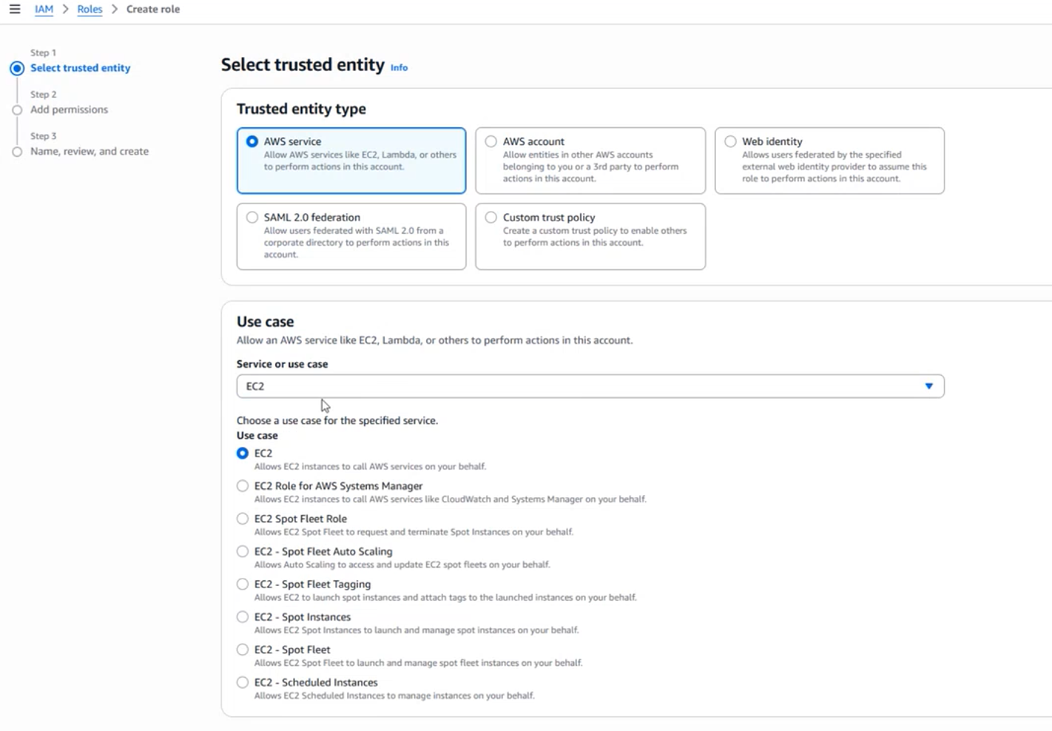This screenshot has height=731, width=1052.
Task: Expand the Service or use case dropdown arrow
Action: 928,386
